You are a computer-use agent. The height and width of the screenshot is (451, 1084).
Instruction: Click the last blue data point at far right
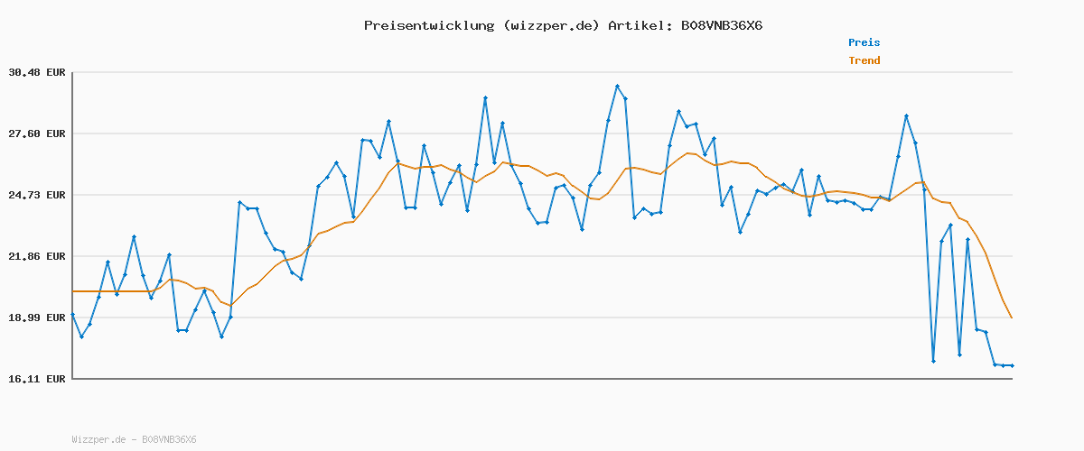coord(1012,365)
